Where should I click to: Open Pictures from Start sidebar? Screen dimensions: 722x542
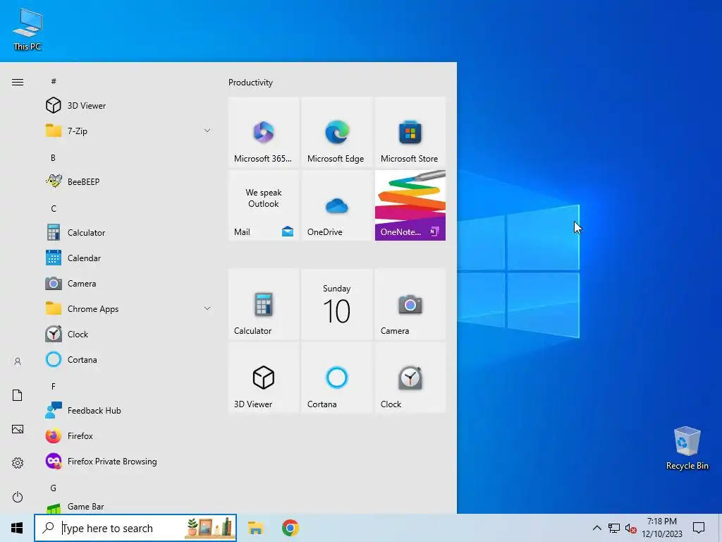18,429
